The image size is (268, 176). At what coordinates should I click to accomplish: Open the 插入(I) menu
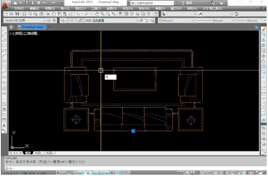tap(65, 8)
